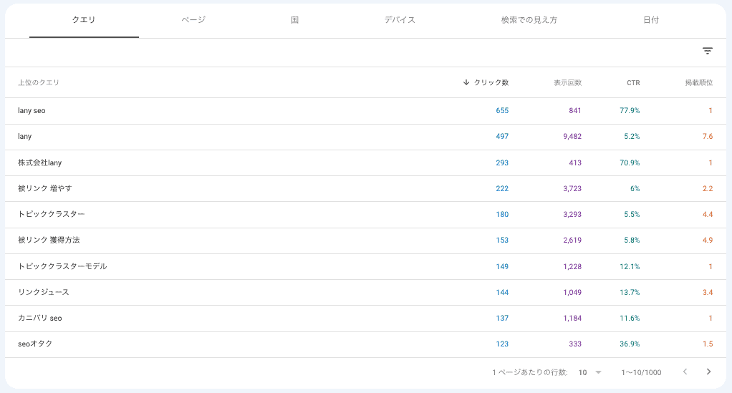
Task: Click the position value 7.6
Action: [x=708, y=136]
